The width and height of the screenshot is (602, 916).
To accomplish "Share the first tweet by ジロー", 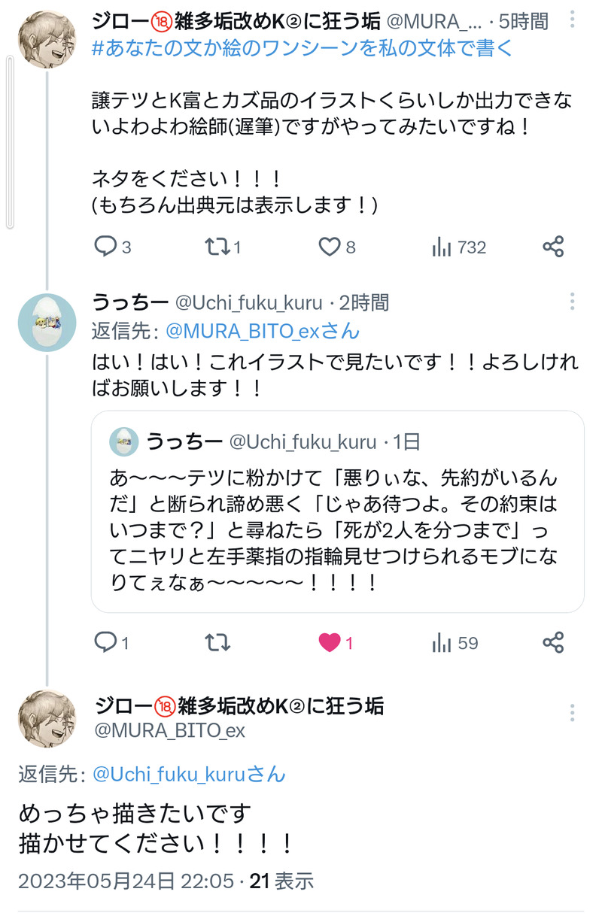I will pos(553,247).
